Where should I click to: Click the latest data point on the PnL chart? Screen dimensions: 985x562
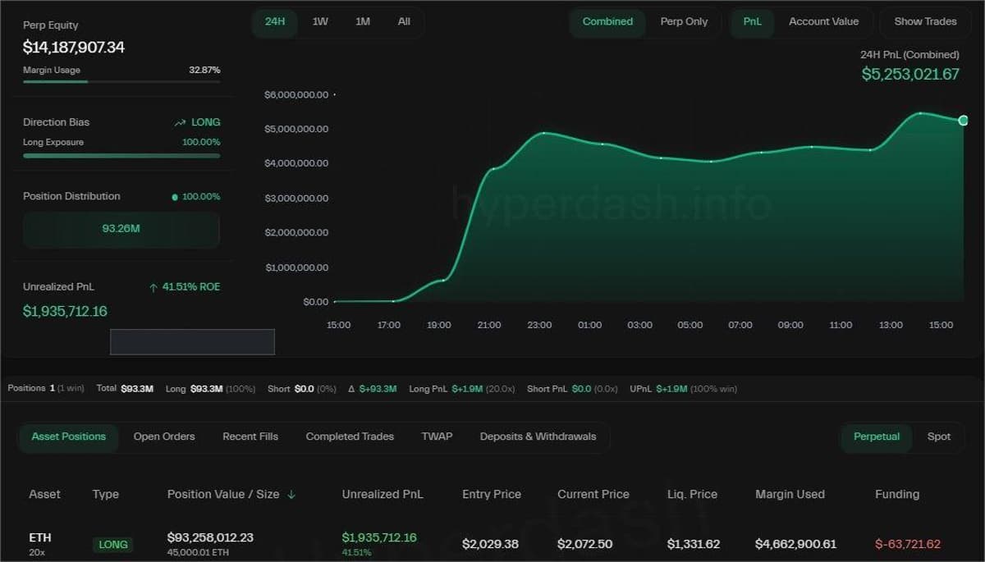tap(963, 120)
